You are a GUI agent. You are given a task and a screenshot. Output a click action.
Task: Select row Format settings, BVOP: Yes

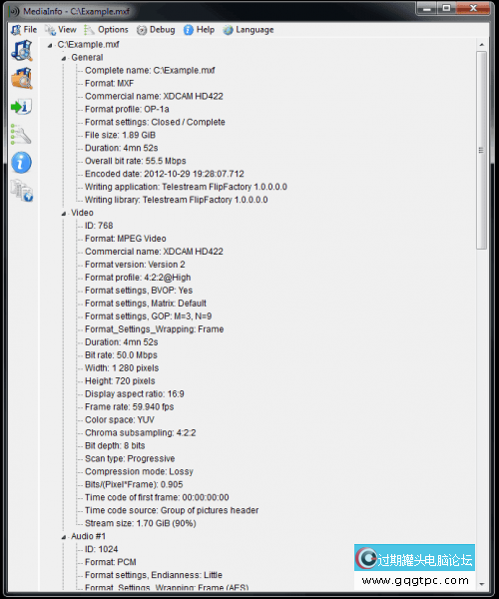pos(139,291)
